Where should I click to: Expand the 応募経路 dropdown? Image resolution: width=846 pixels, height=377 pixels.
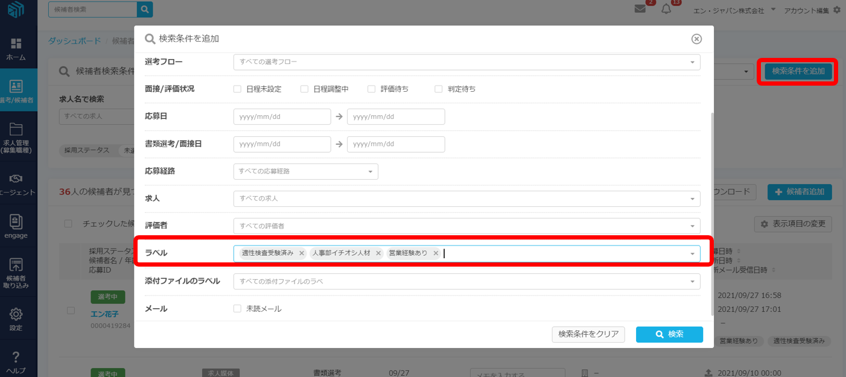click(305, 171)
